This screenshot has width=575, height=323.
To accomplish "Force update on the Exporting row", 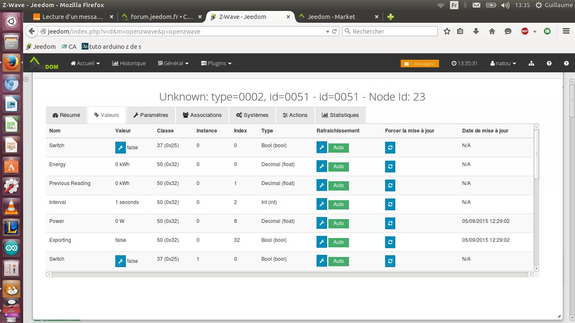I will [x=390, y=242].
